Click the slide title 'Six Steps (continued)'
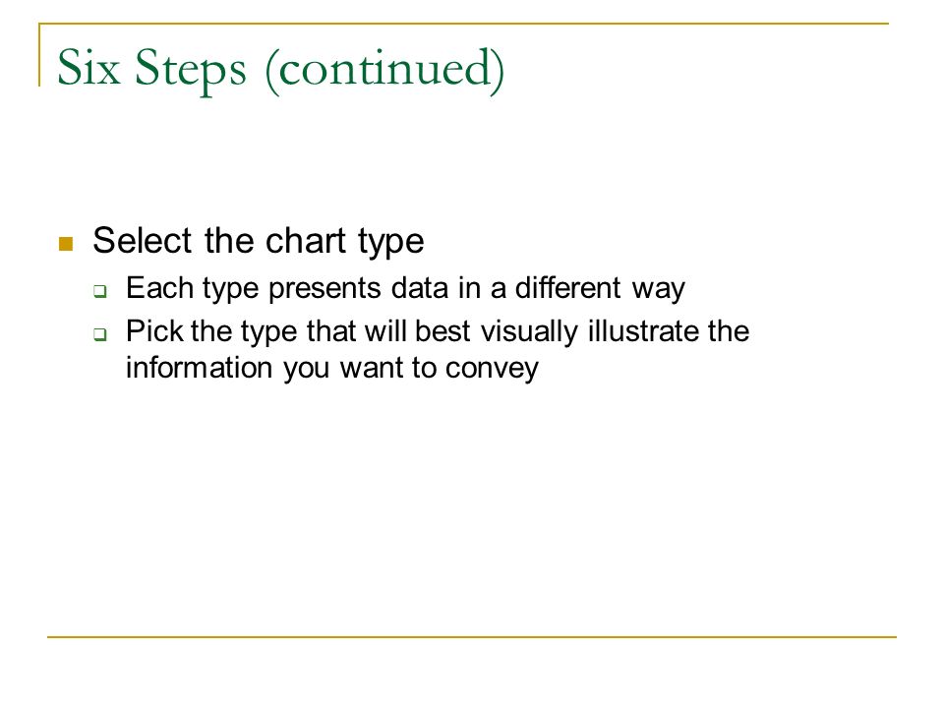Screen dimensions: 944x708 (280, 69)
